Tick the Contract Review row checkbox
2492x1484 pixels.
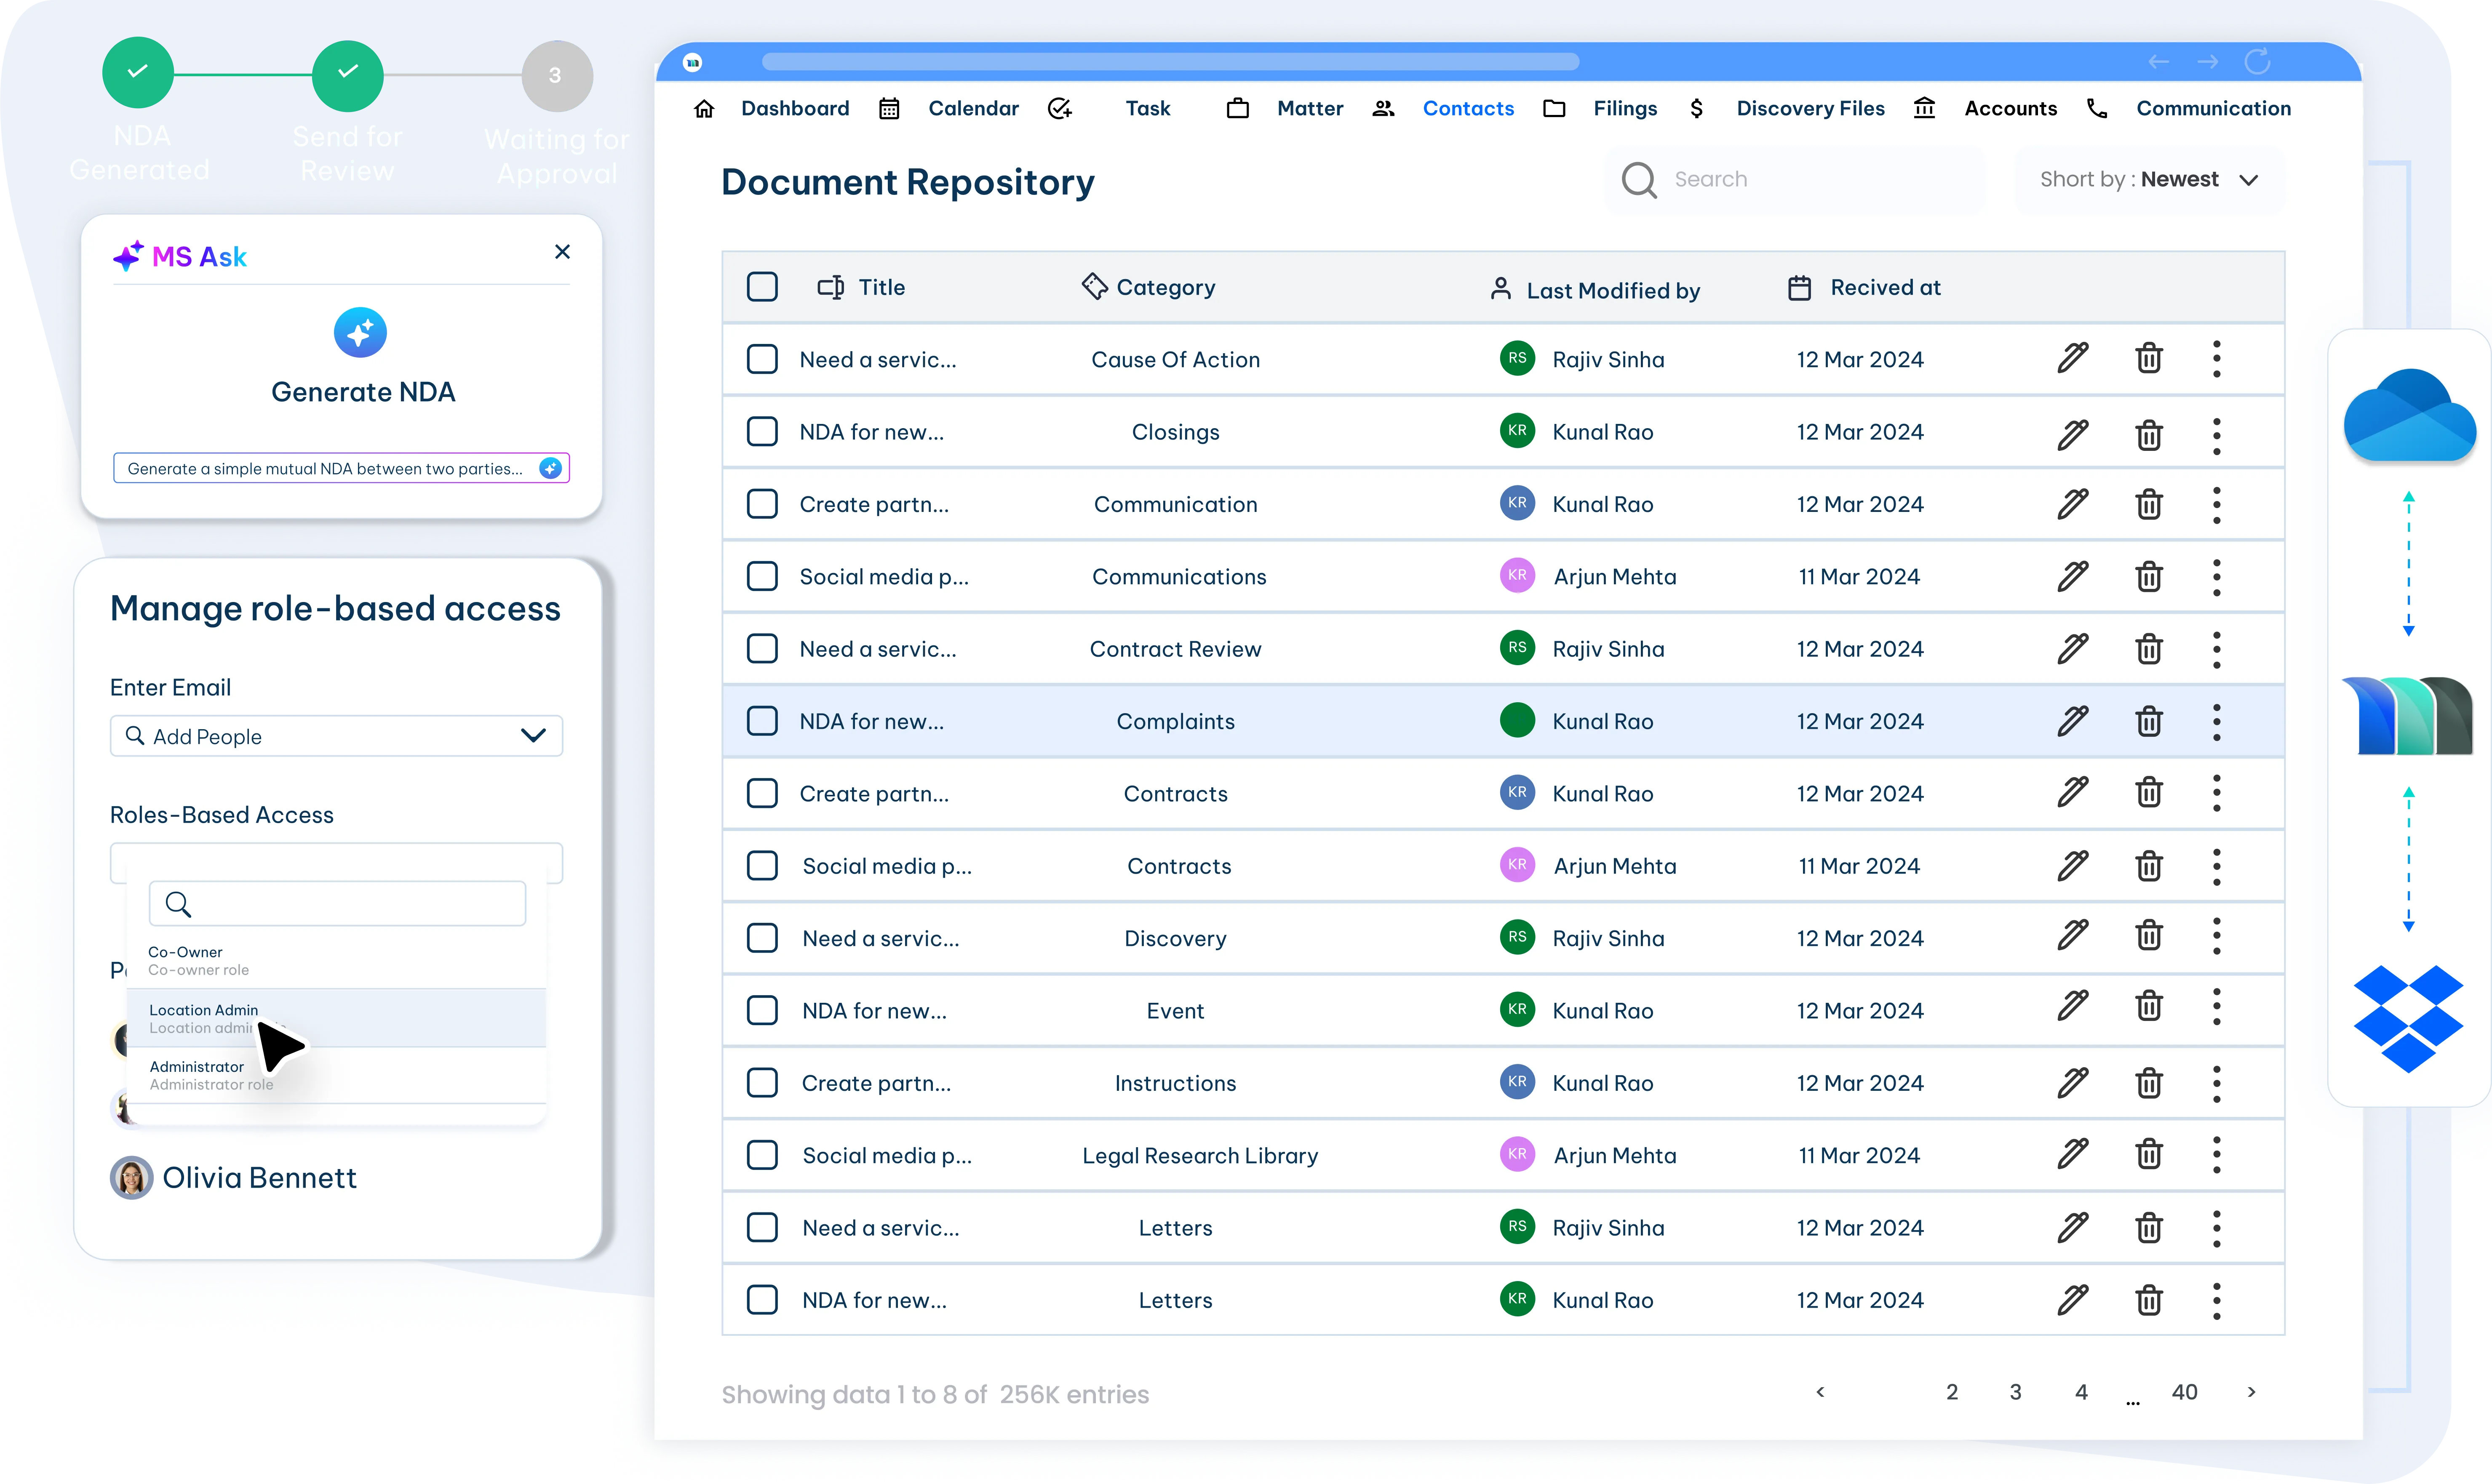pos(762,649)
